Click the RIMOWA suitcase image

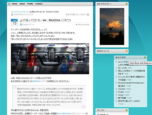point(50,59)
